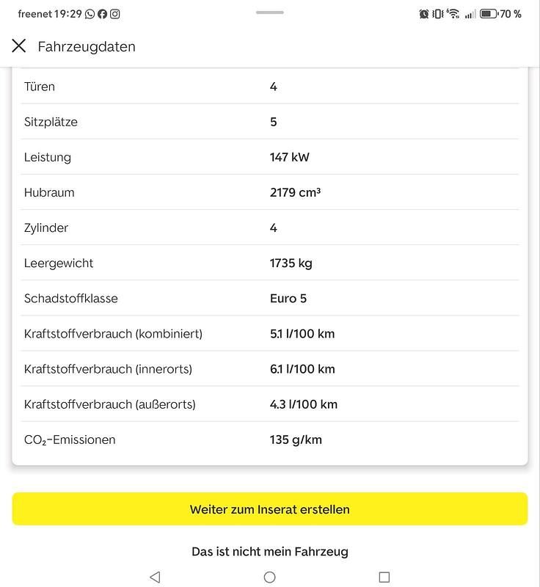Tap the Facebook notification icon
Viewport: 540px width, 587px height.
(x=102, y=14)
